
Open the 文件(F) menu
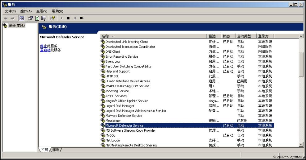tap(10, 11)
